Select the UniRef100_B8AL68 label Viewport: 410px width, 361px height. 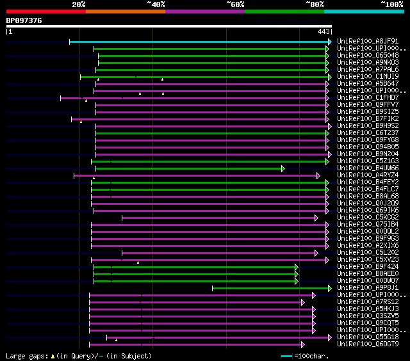(368, 197)
